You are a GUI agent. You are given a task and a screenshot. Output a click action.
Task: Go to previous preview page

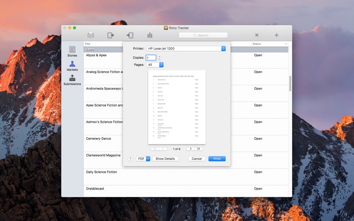163,149
